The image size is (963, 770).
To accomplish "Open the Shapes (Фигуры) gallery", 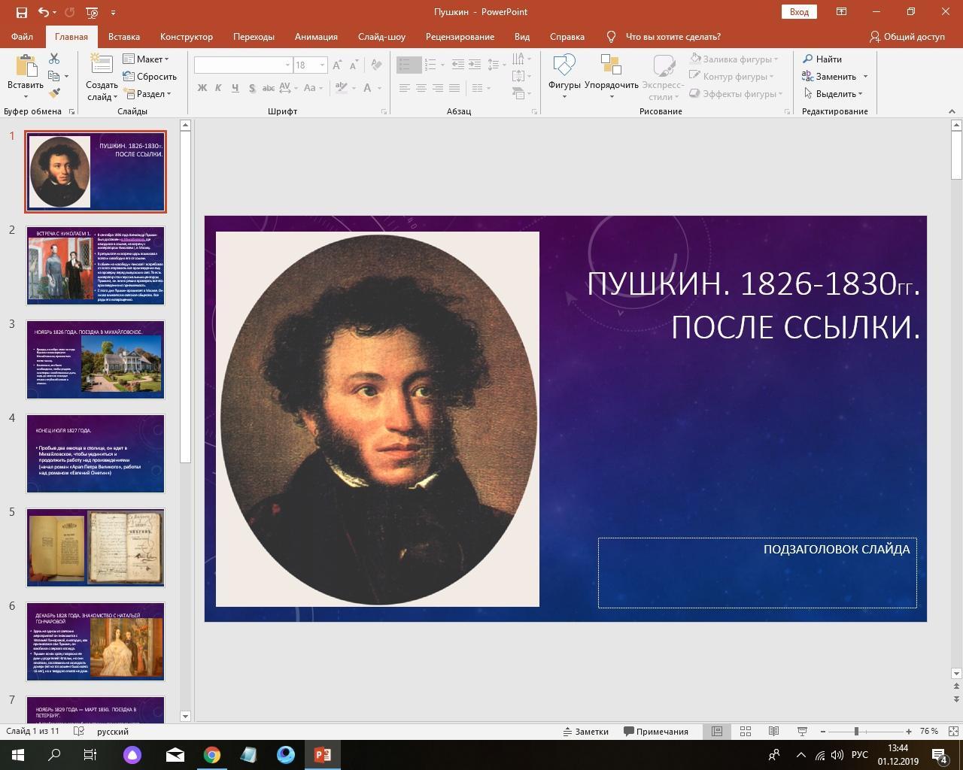I will [x=564, y=77].
